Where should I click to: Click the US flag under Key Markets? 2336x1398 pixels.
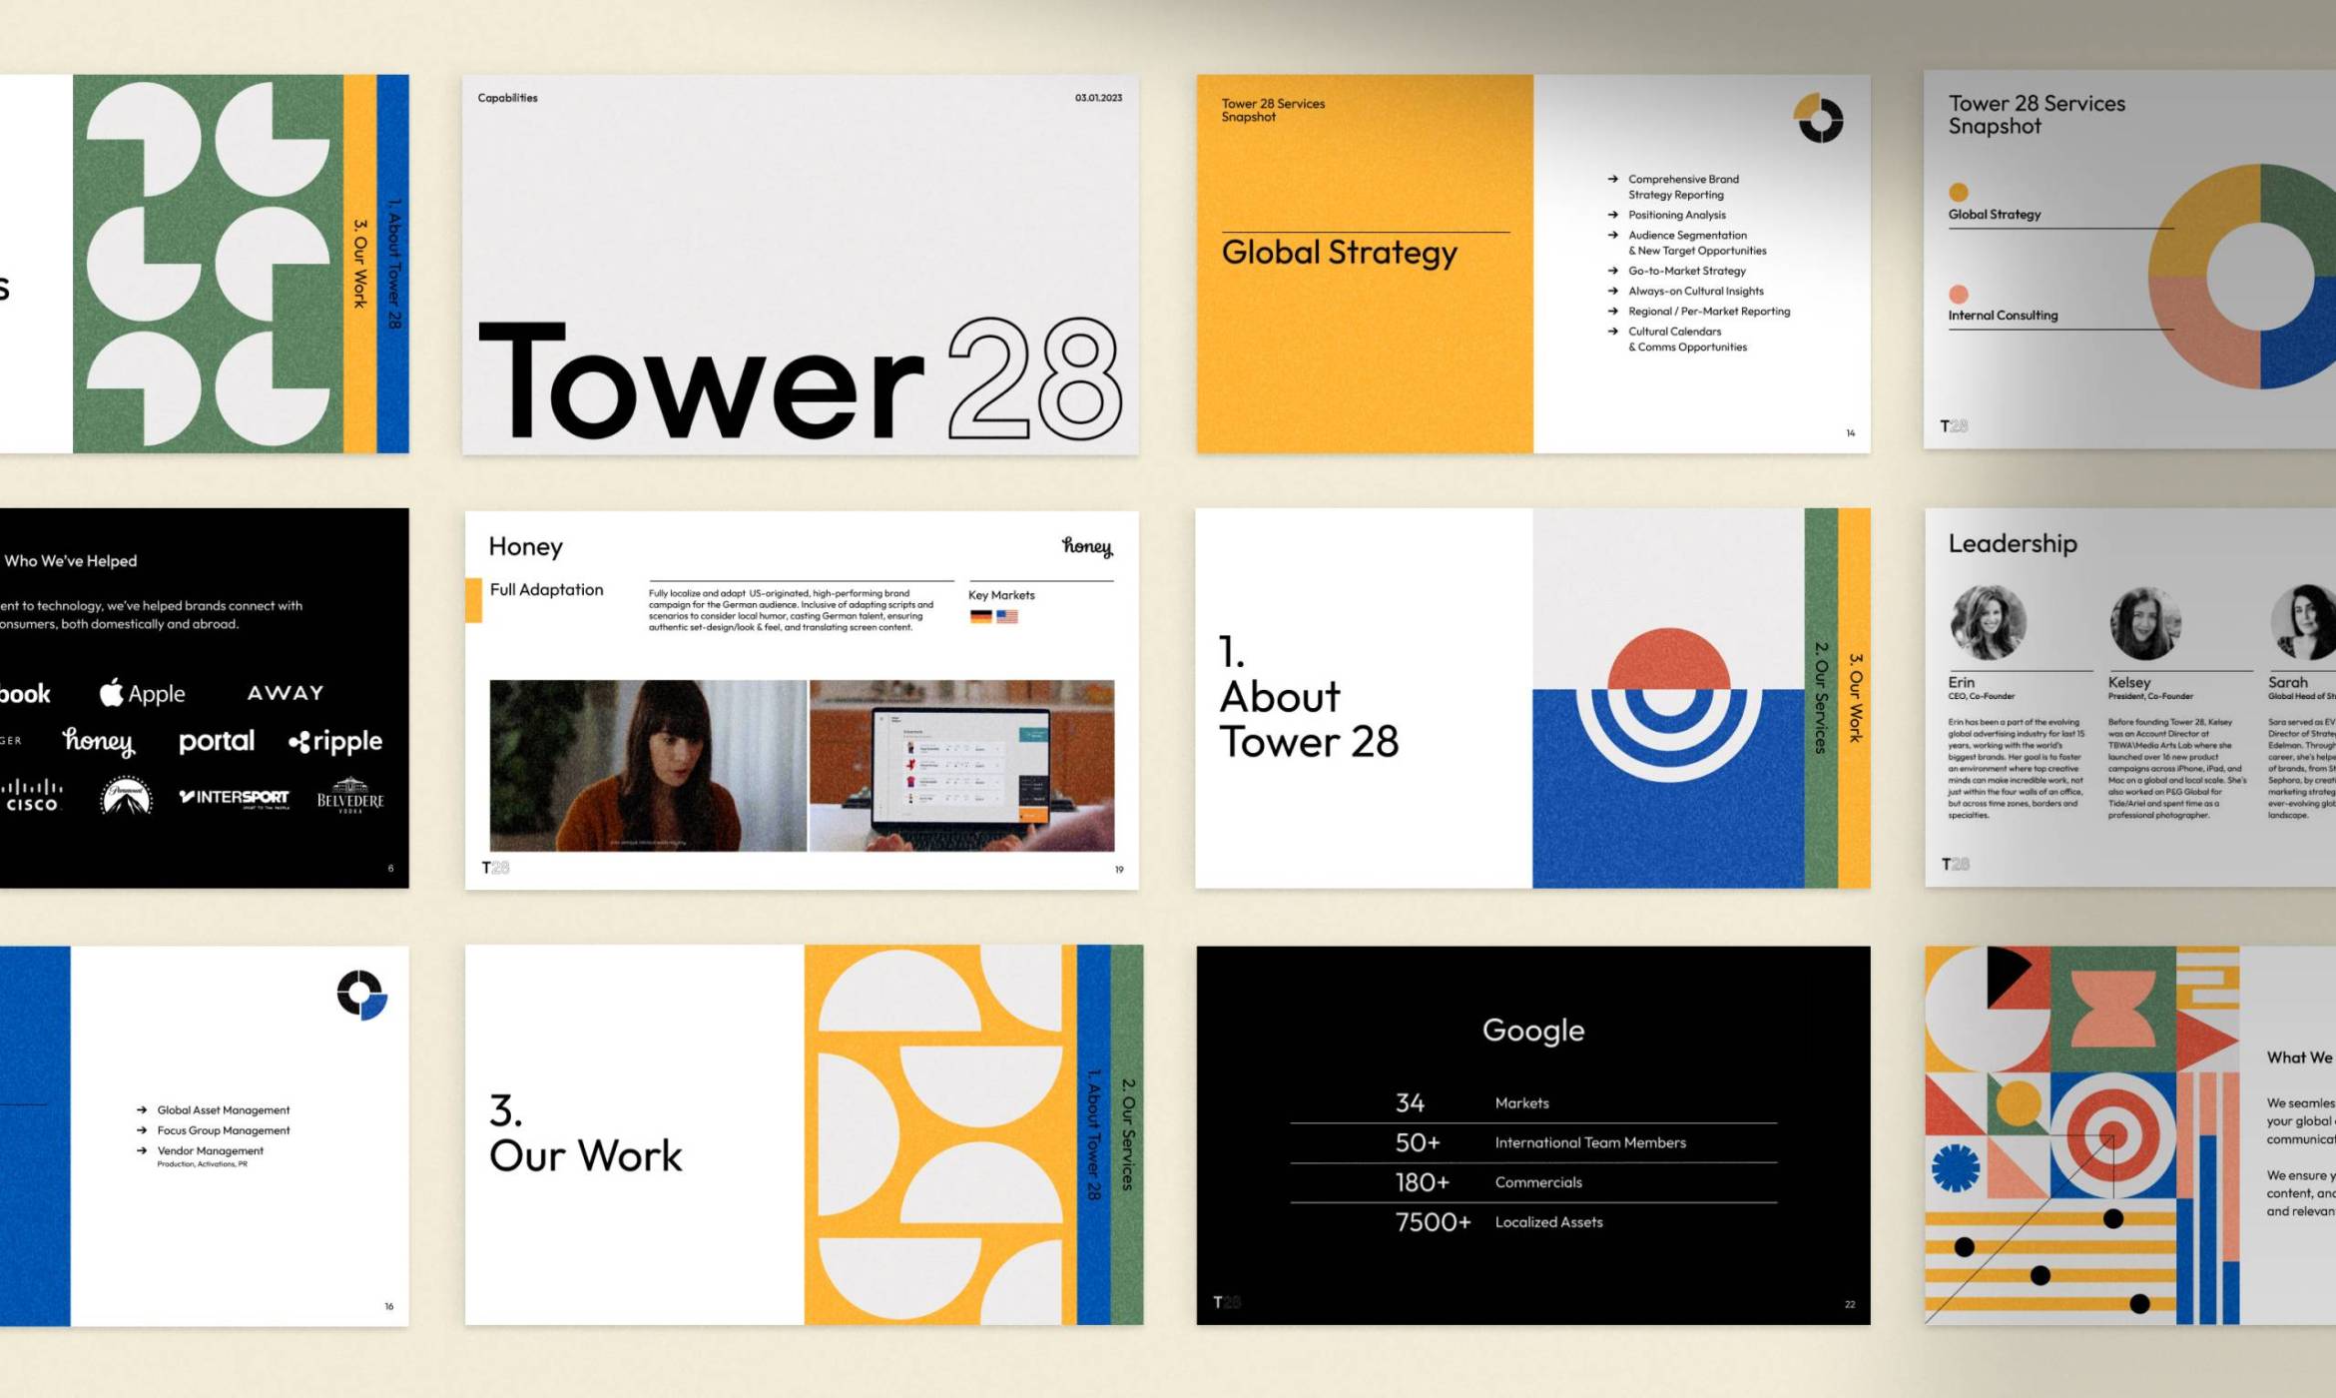1007,617
